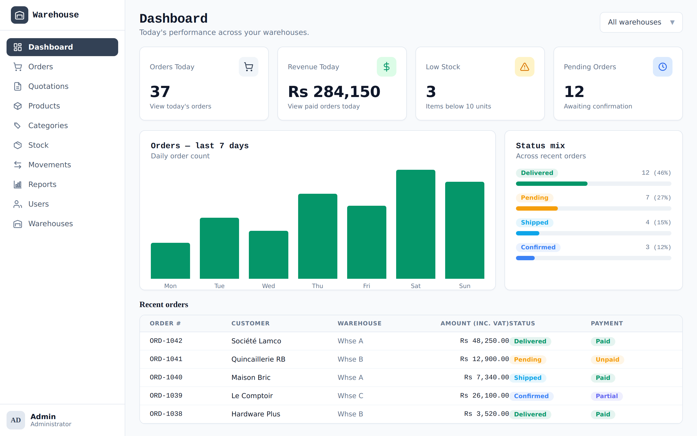The width and height of the screenshot is (697, 436).
Task: Click customer Maison Bric
Action: pyautogui.click(x=251, y=377)
